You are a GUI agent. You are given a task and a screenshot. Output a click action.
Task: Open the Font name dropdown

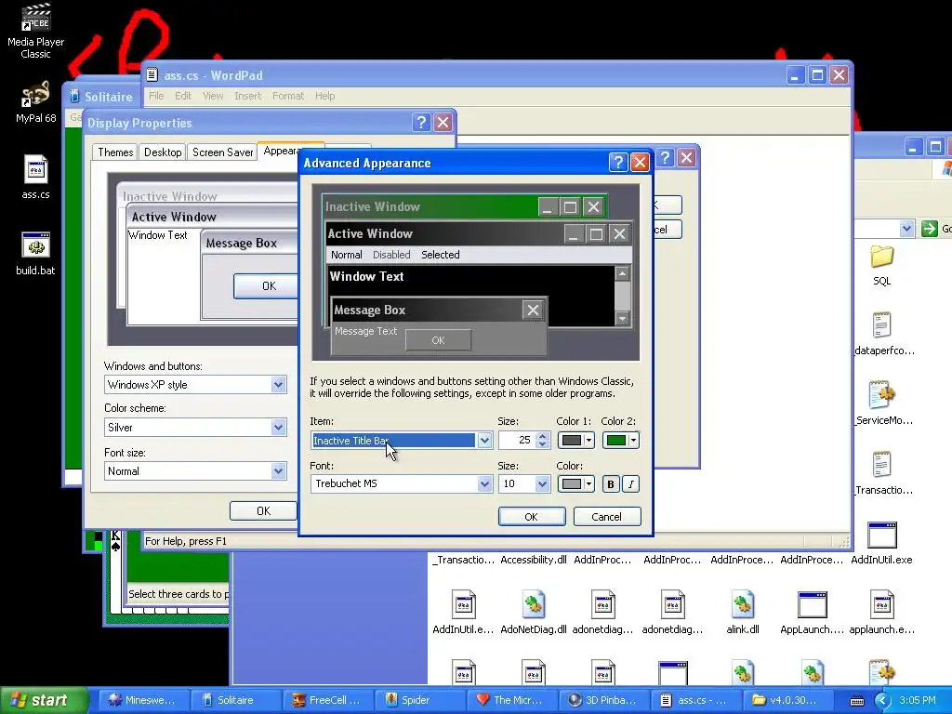(483, 483)
